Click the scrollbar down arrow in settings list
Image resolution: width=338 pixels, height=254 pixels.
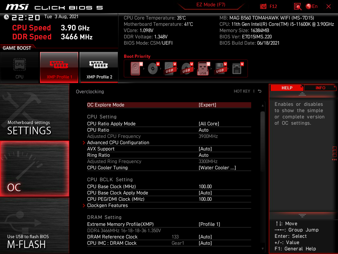click(262, 249)
